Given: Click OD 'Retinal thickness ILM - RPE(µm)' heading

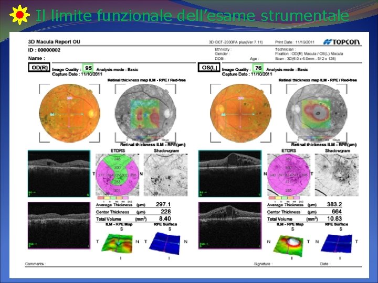Looking at the screenshot, I should coord(153,145).
